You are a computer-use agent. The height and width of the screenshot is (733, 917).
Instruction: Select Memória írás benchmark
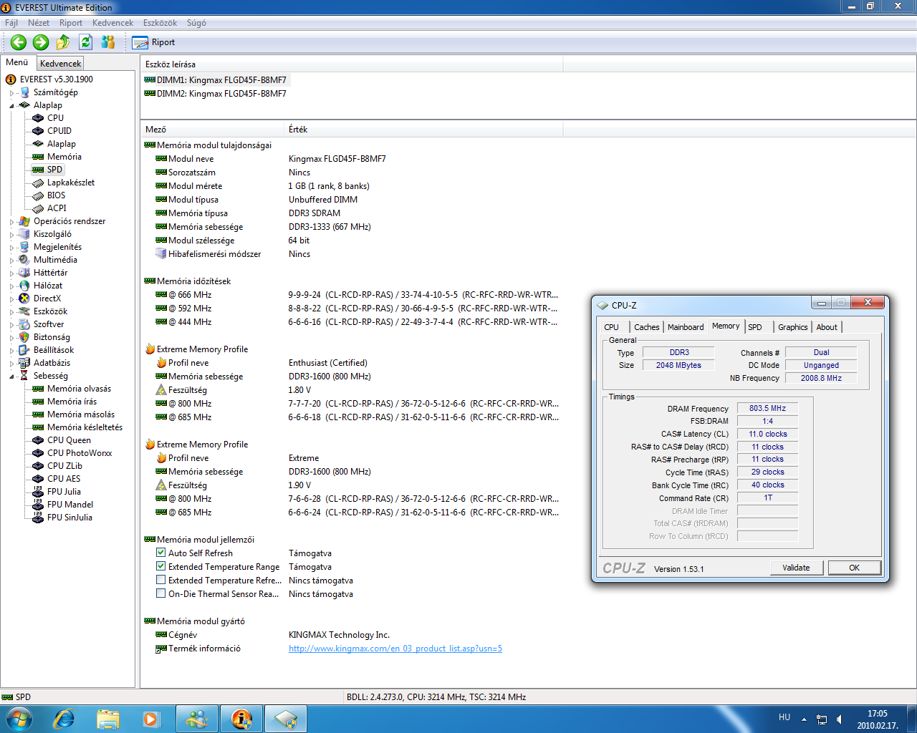point(72,402)
